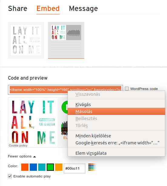The width and height of the screenshot is (167, 186).
Task: Click the Lay It All On Me artwork preview
Action: tap(33, 122)
